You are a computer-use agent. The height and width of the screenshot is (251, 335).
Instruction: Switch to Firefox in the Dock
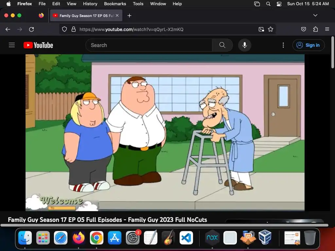(x=79, y=238)
